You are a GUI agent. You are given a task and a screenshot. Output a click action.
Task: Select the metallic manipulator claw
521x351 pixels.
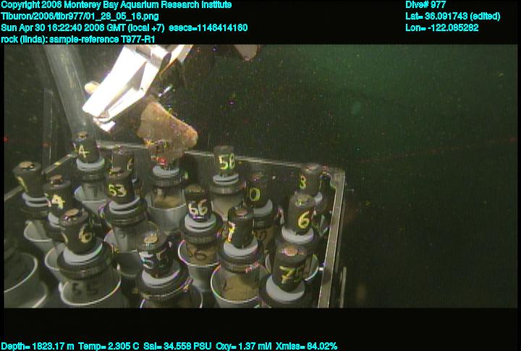(x=130, y=87)
